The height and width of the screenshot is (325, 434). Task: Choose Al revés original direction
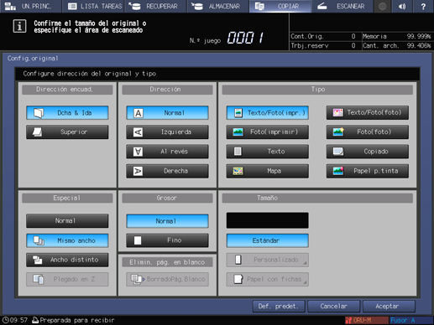tap(167, 152)
